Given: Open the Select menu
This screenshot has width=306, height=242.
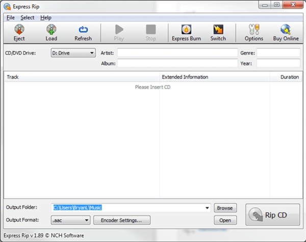Looking at the screenshot, I should [28, 17].
